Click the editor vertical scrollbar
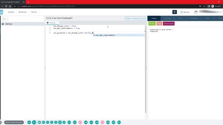The image size is (223, 125). (146, 69)
